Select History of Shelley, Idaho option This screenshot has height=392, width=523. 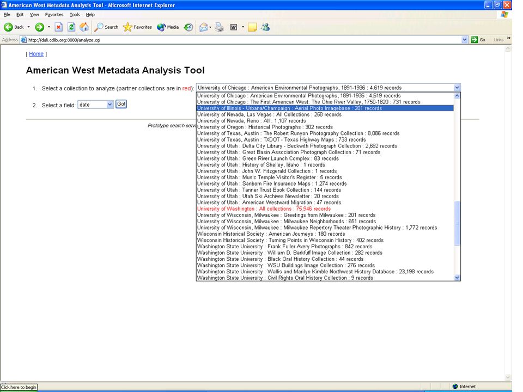[x=325, y=164]
